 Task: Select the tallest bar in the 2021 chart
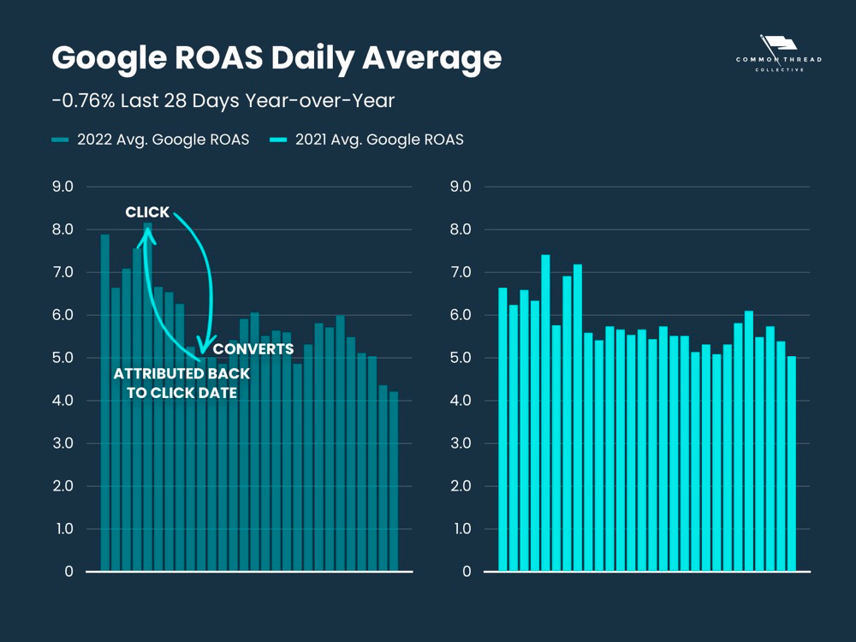[x=545, y=413]
